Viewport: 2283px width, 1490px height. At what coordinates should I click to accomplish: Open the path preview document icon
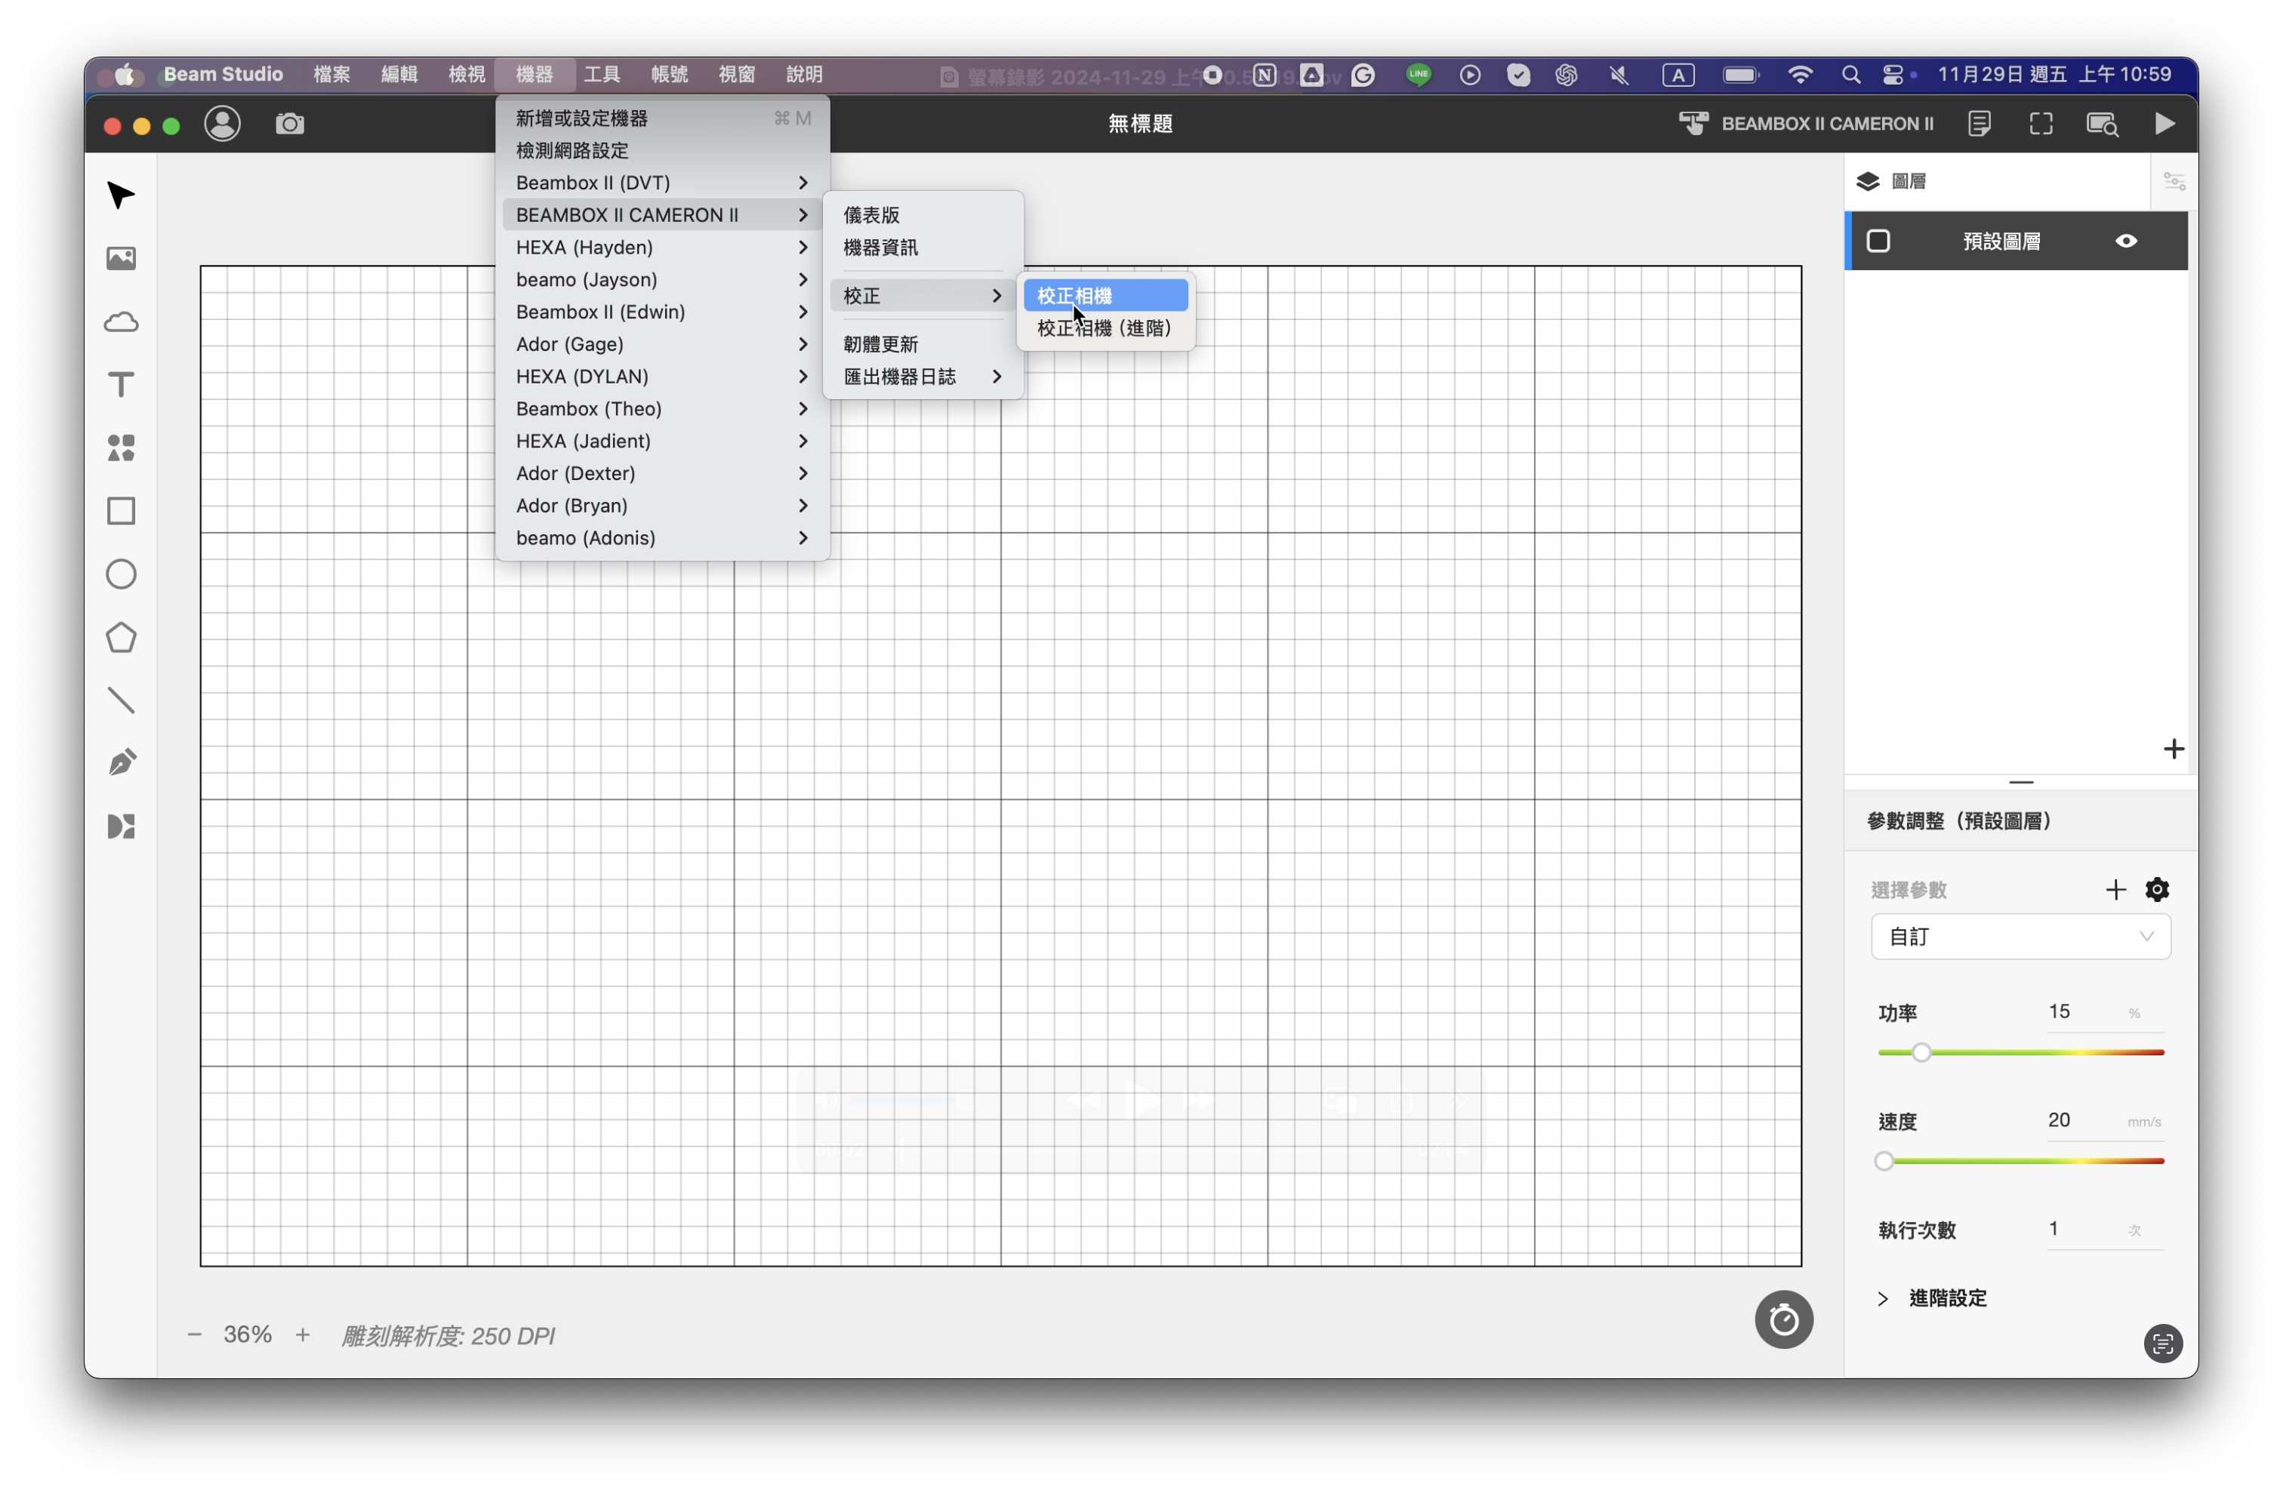[x=1980, y=124]
